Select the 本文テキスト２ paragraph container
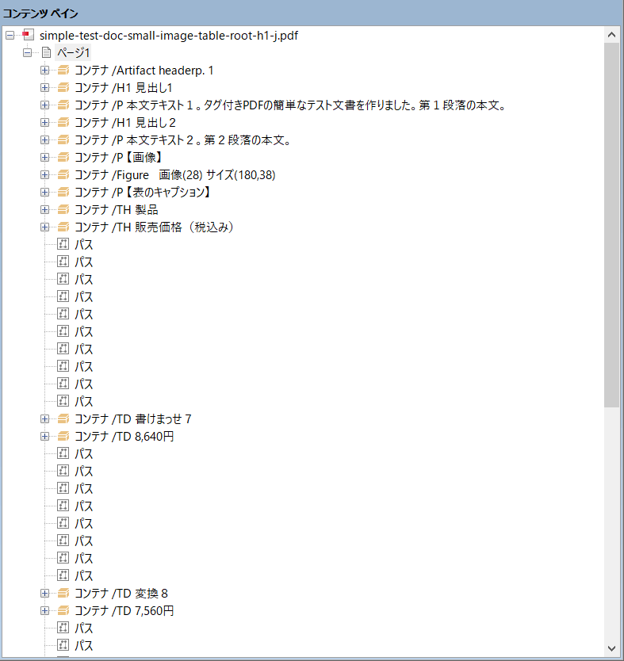The image size is (624, 661). (182, 140)
